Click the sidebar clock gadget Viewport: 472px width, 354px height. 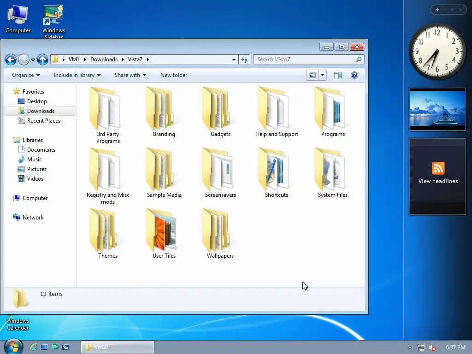(437, 51)
